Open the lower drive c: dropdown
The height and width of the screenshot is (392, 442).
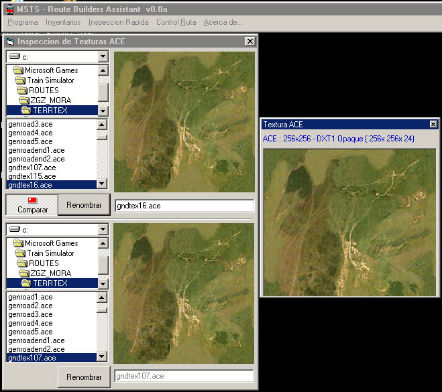click(102, 230)
